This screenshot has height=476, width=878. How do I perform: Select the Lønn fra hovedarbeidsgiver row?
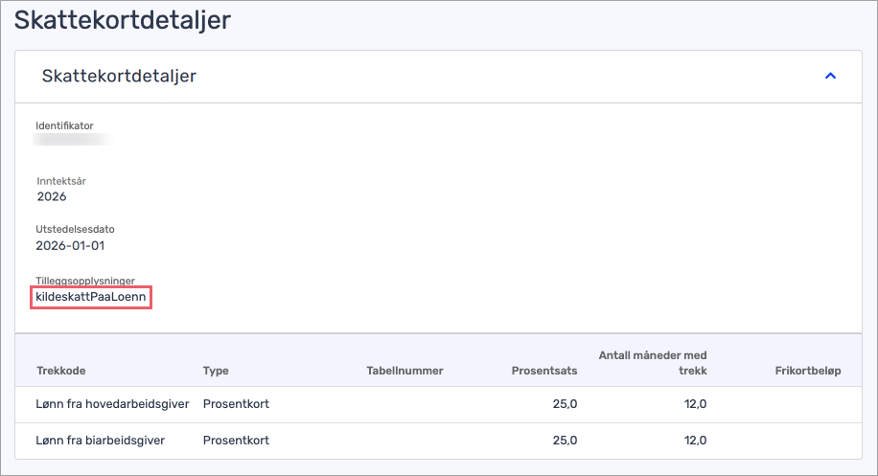pyautogui.click(x=112, y=404)
